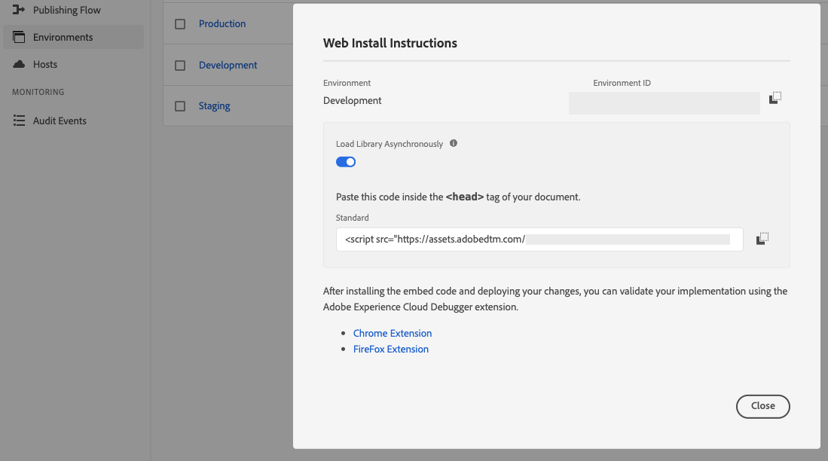Click the Environments sidebar icon
The height and width of the screenshot is (461, 828).
(x=20, y=38)
